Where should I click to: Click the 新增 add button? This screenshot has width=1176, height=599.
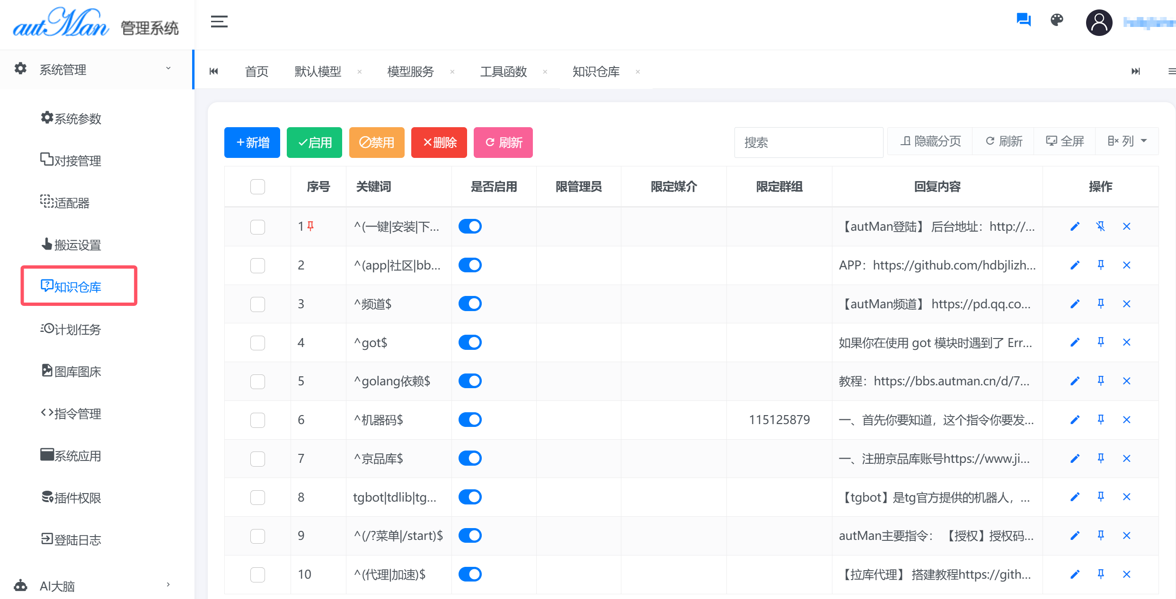[x=252, y=142]
